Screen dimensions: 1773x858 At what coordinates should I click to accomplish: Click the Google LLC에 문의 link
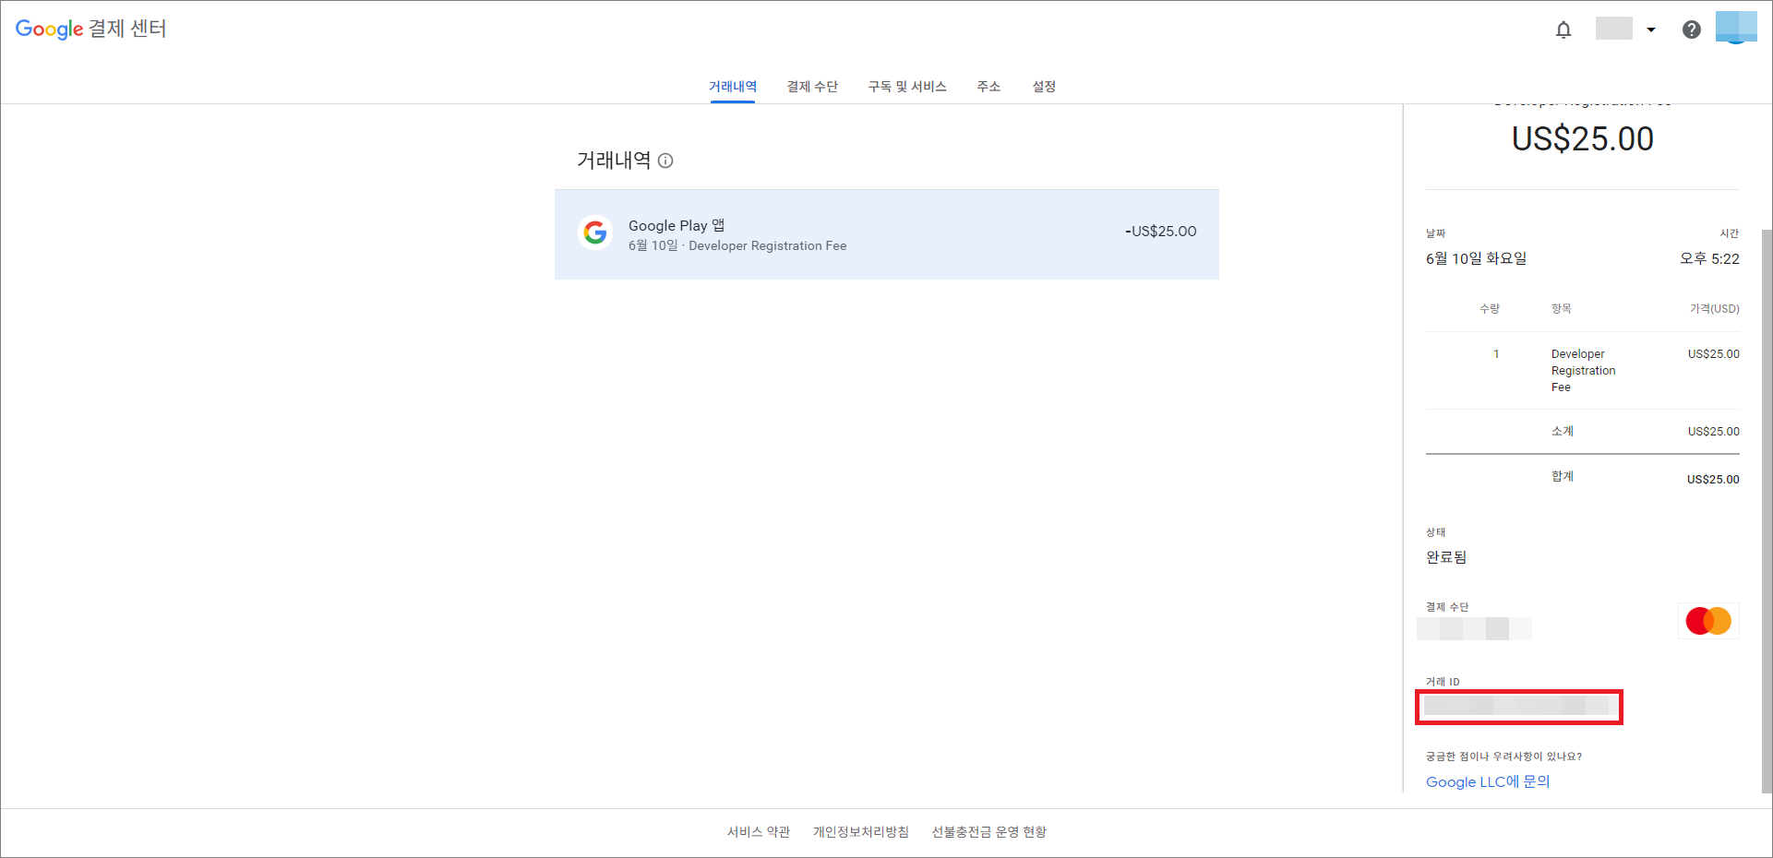pyautogui.click(x=1488, y=781)
